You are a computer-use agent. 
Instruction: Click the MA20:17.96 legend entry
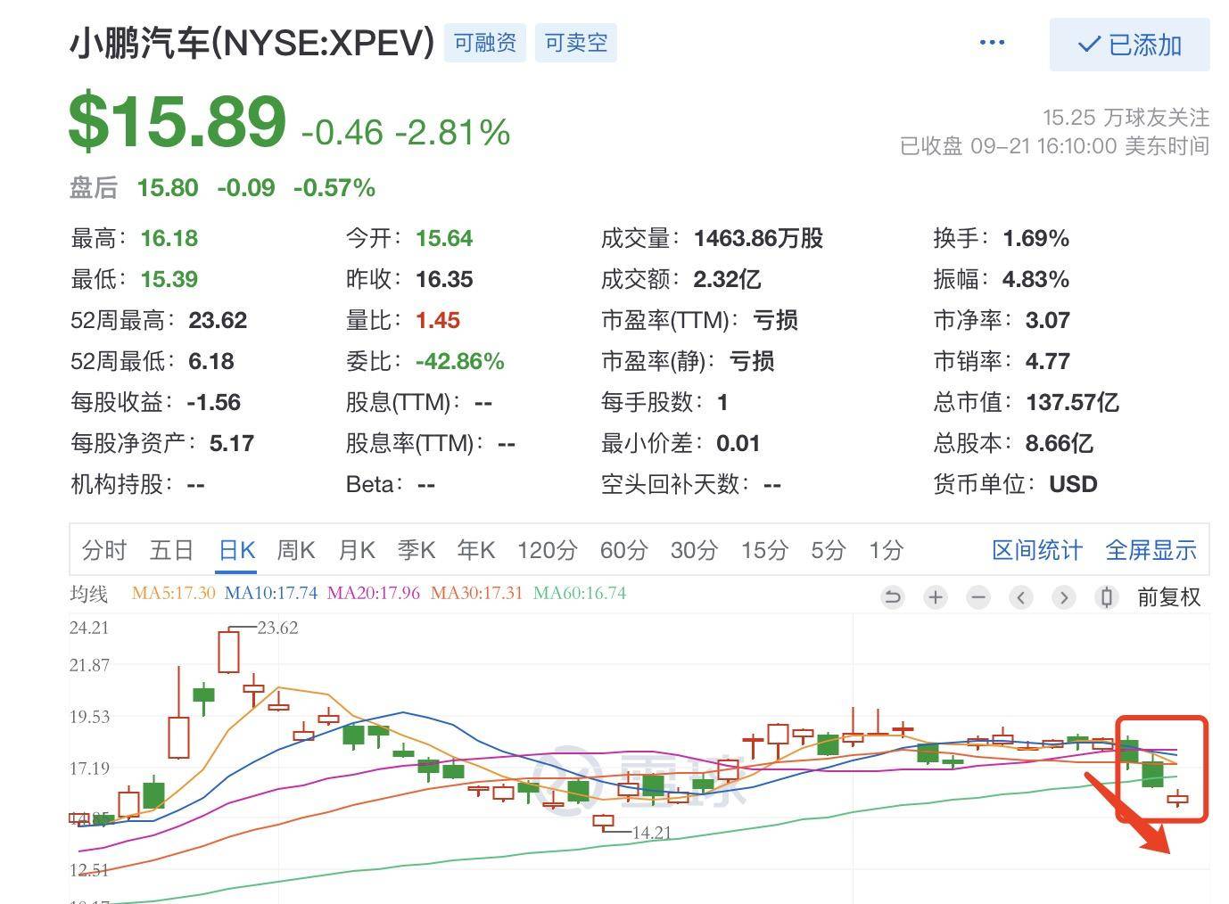[374, 593]
